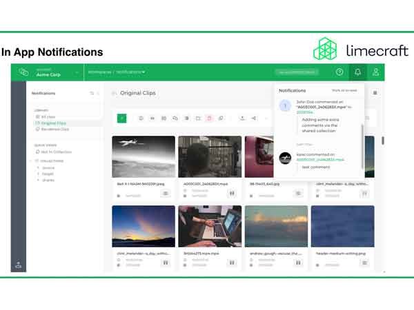Open the Not In Collection quick view
Viewport: 414px width, 310px height.
57,152
